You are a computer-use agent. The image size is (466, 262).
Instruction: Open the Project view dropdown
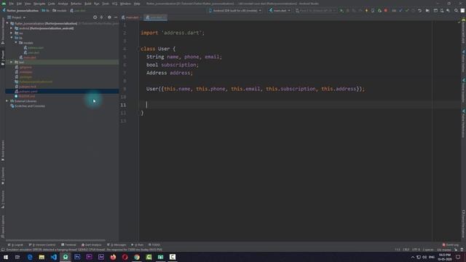pos(17,17)
